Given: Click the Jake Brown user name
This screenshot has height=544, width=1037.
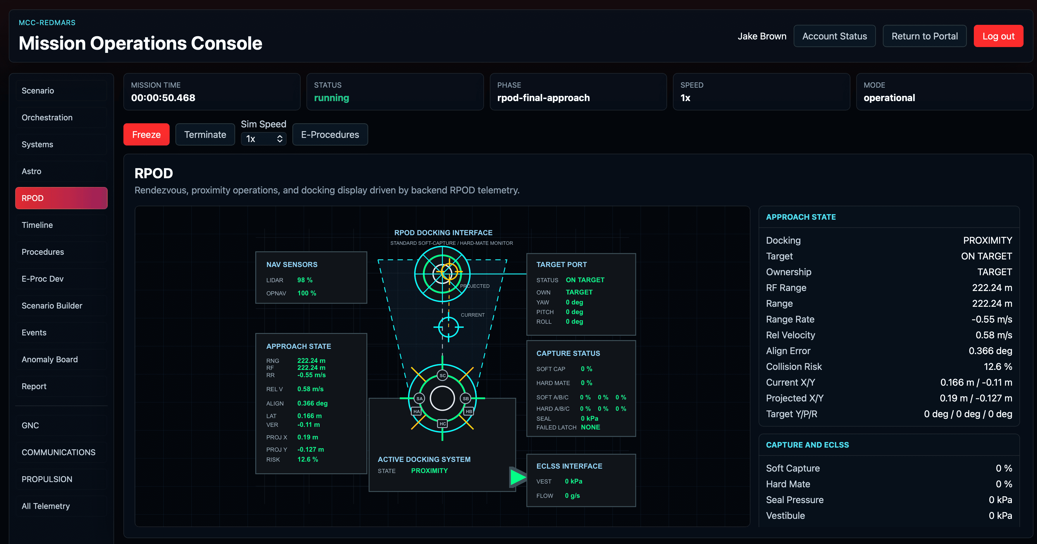Looking at the screenshot, I should tap(762, 36).
